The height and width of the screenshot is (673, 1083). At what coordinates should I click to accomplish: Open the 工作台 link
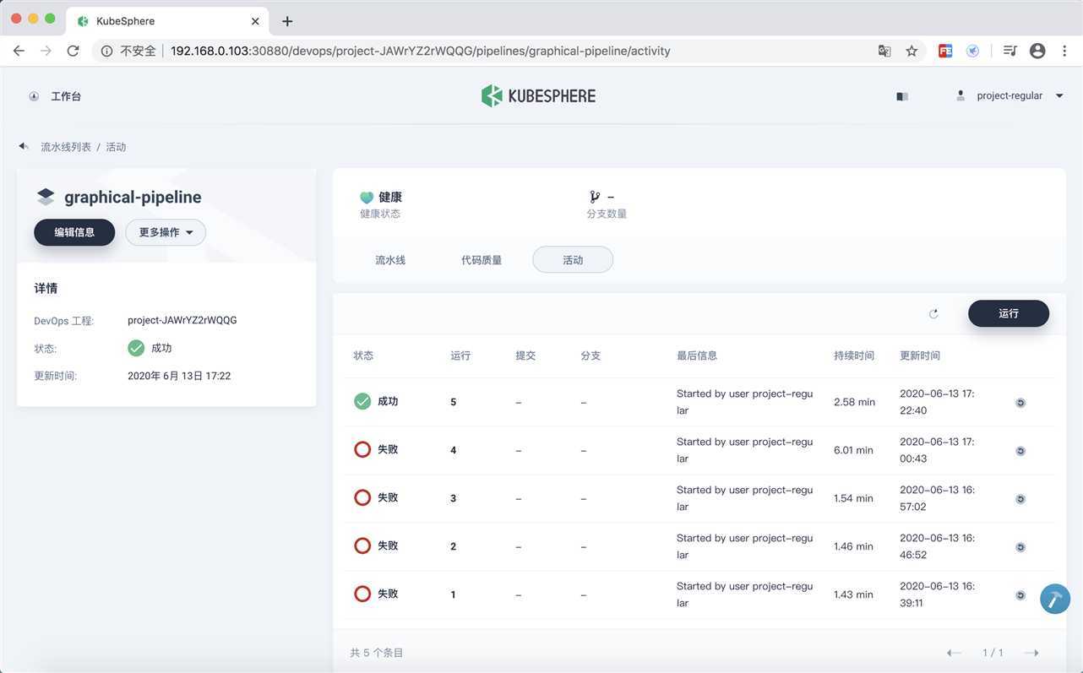coord(66,96)
